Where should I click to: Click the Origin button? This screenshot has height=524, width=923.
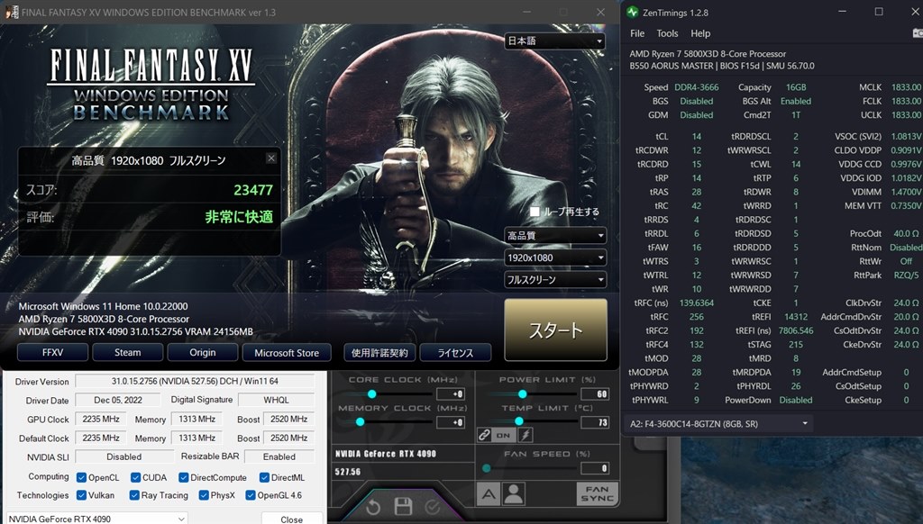click(x=203, y=352)
